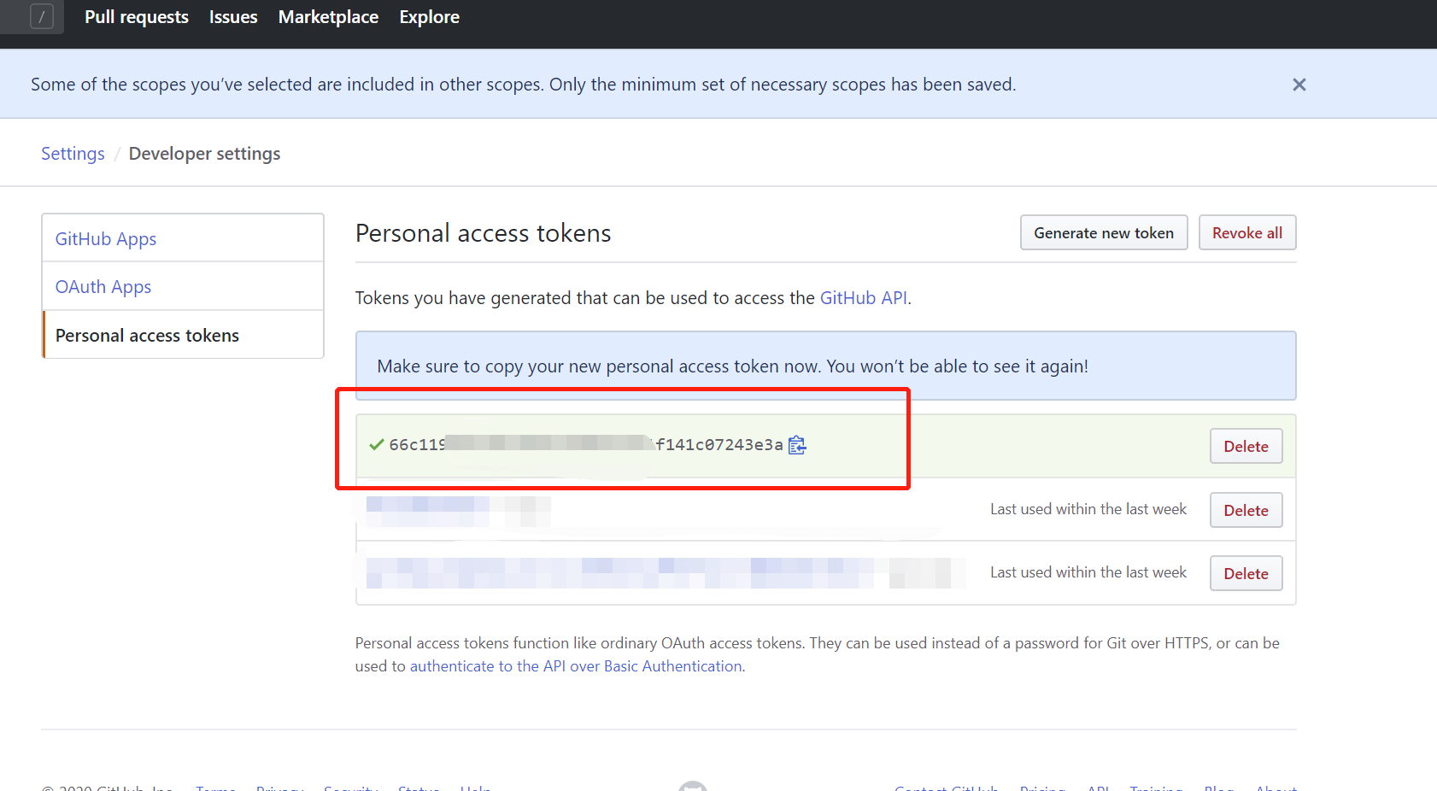
Task: Click the Personal access tokens page heading
Action: coord(484,233)
